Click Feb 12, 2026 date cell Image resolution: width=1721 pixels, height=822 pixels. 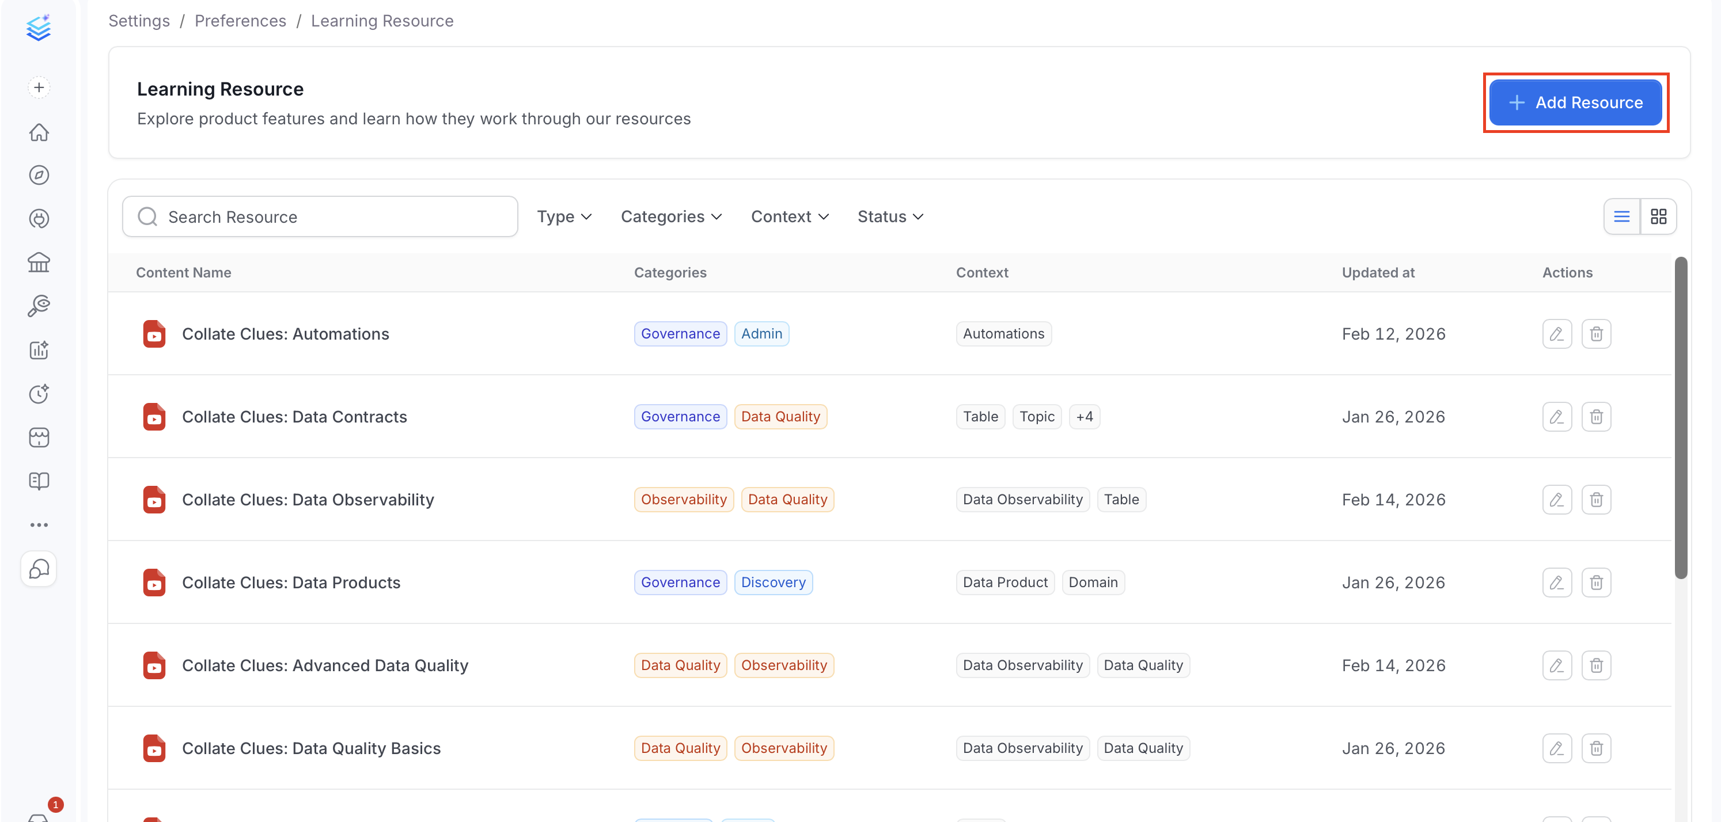coord(1394,334)
